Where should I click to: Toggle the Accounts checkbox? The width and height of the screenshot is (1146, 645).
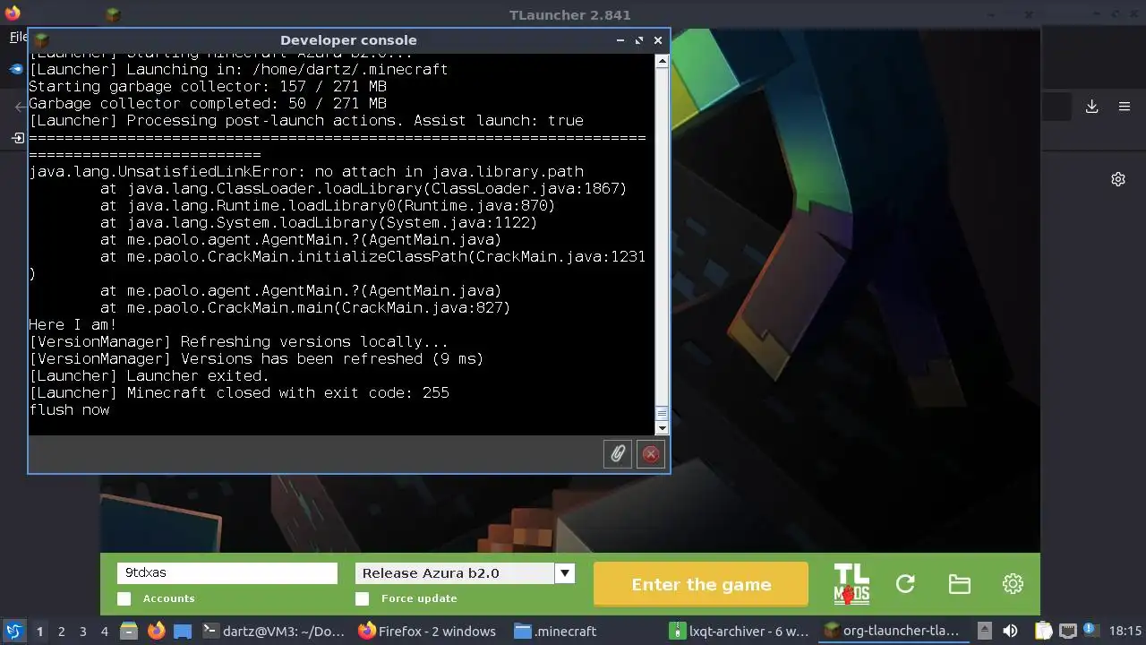[x=124, y=598]
